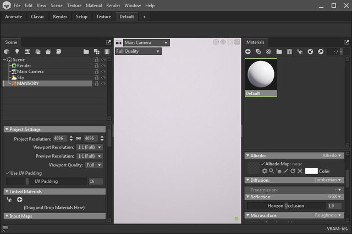
Task: Select the Default material thumbnail
Action: (x=261, y=77)
